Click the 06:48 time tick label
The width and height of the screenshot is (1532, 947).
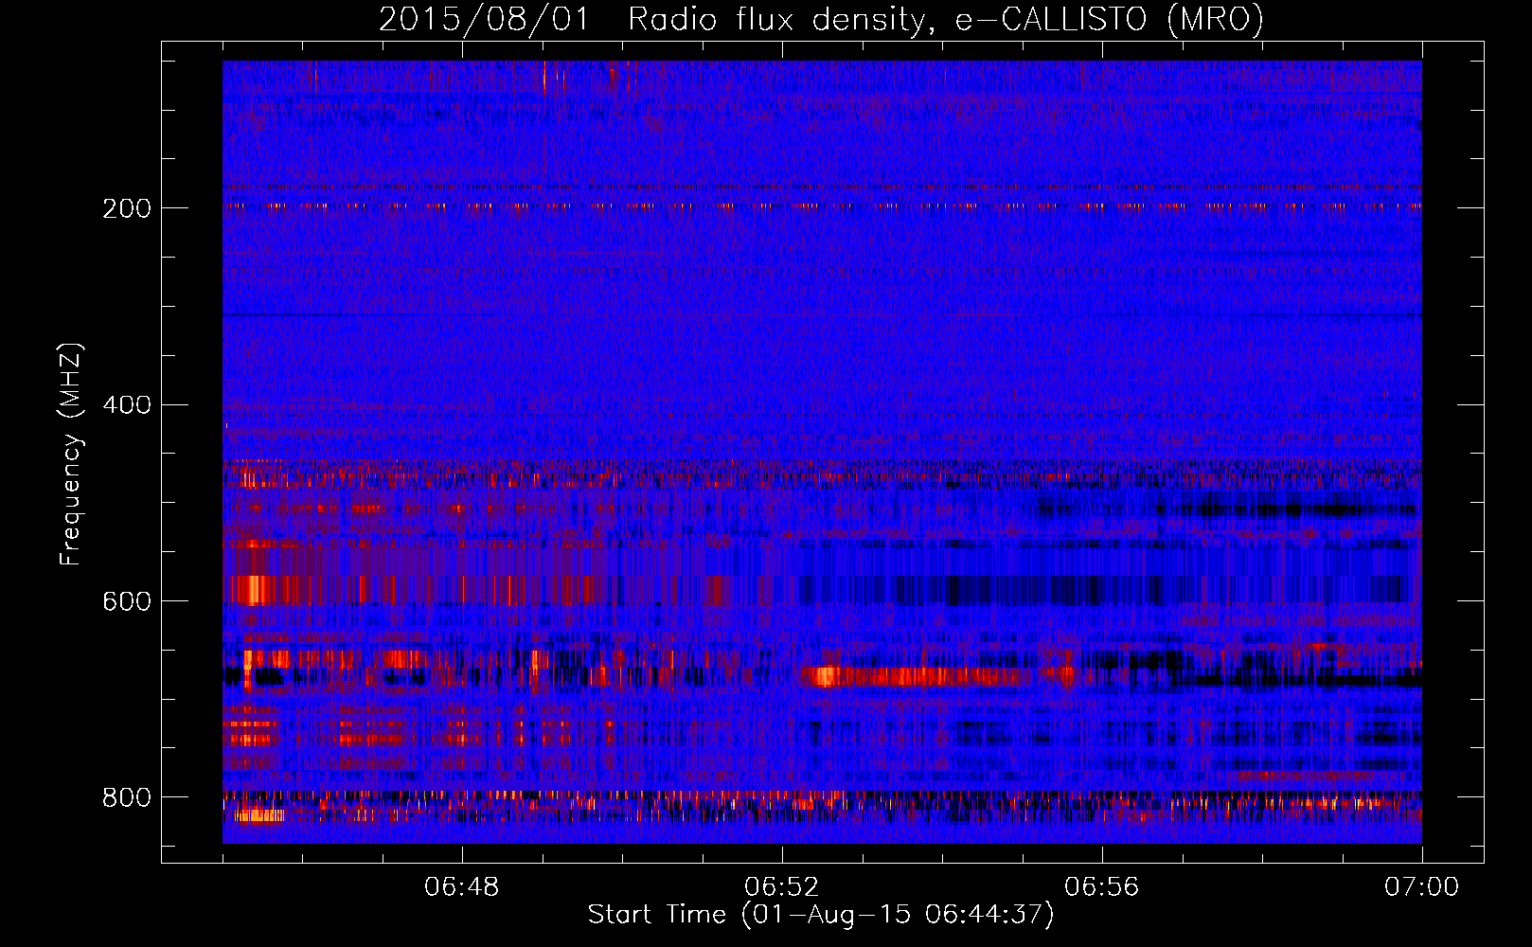point(462,887)
